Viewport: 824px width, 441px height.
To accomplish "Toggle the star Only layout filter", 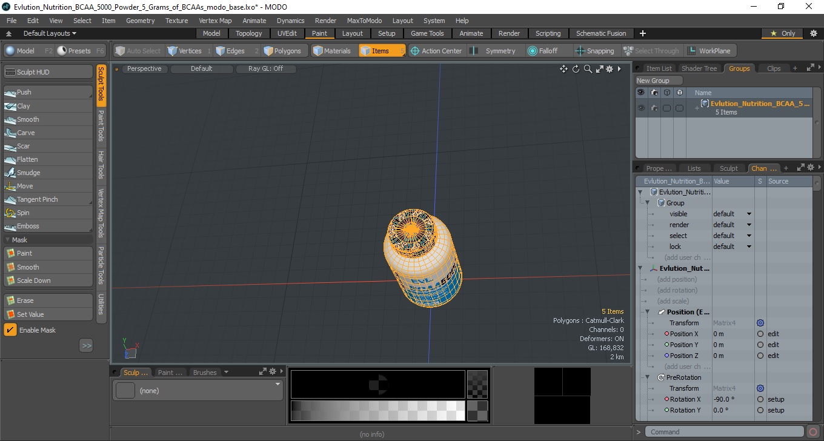I will [x=783, y=33].
